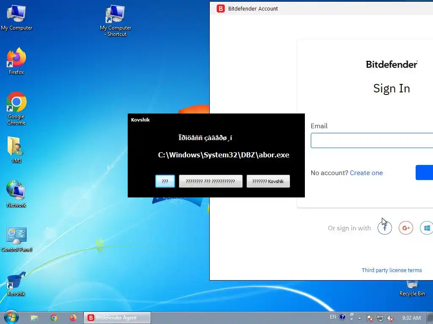Click the abor.exe path text in Kovshik

(x=224, y=155)
